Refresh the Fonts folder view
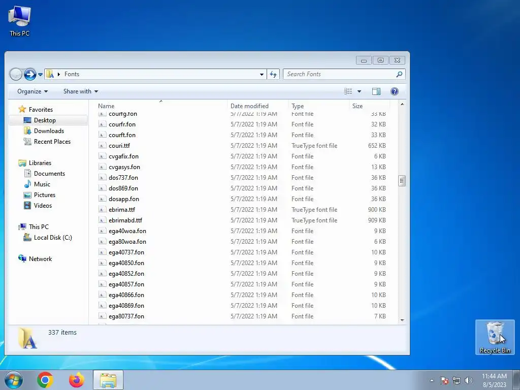Image resolution: width=520 pixels, height=390 pixels. pyautogui.click(x=273, y=74)
